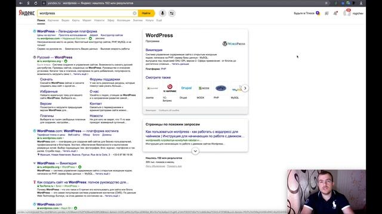Viewport: 382px width, 214px height.
Task: Click the green badge next to wordpress.com Kayd result
Action: (76, 208)
